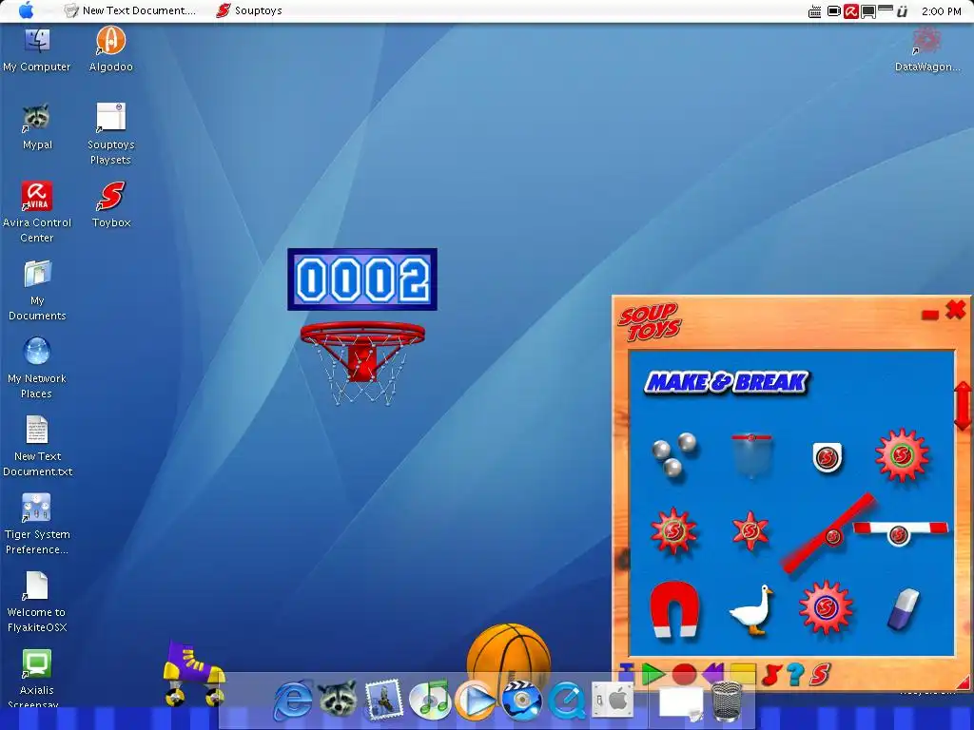Click the clock showing 2:00 PM
Viewport: 974px width, 730px height.
(941, 11)
